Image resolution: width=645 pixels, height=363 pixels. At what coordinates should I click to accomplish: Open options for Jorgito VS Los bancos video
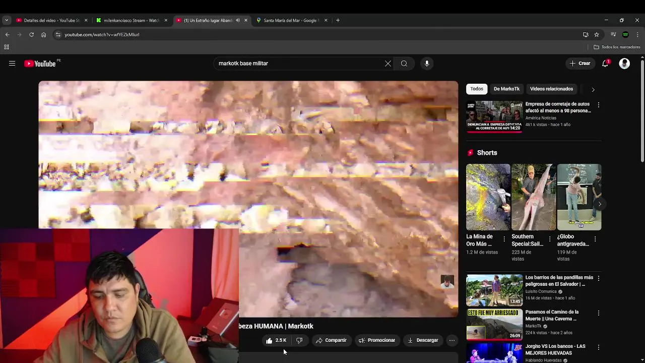[598, 347]
